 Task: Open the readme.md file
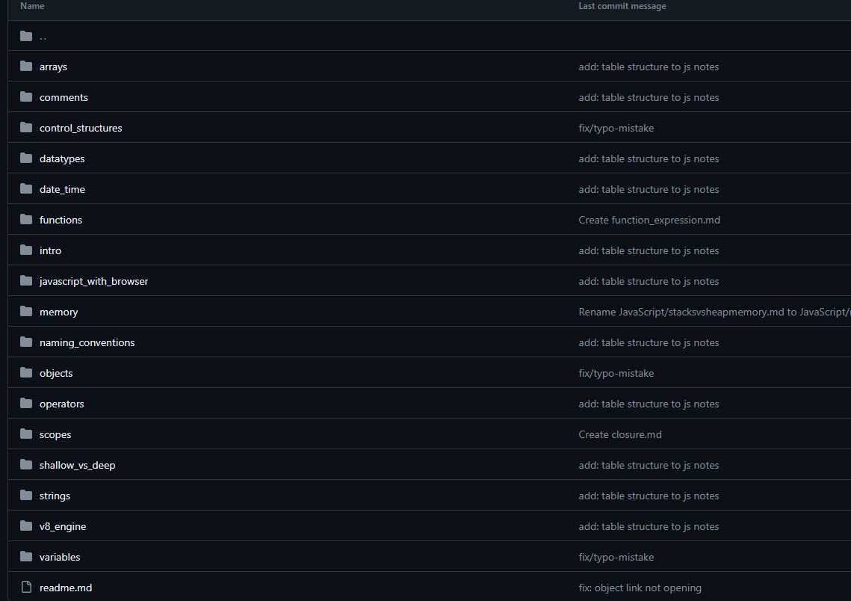[66, 588]
